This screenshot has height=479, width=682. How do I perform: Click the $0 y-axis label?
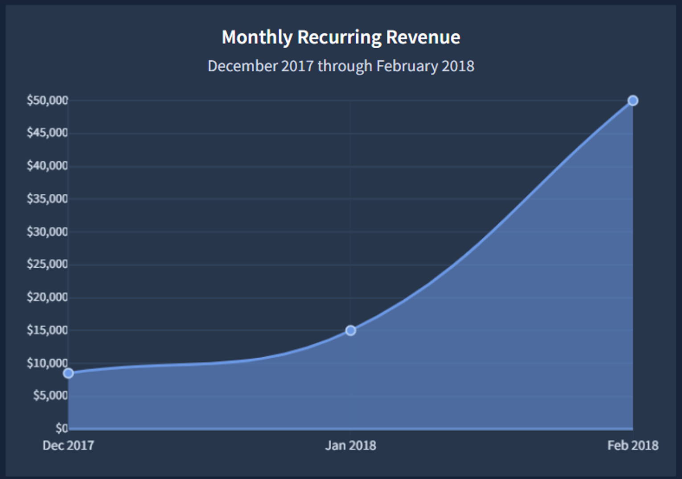62,428
